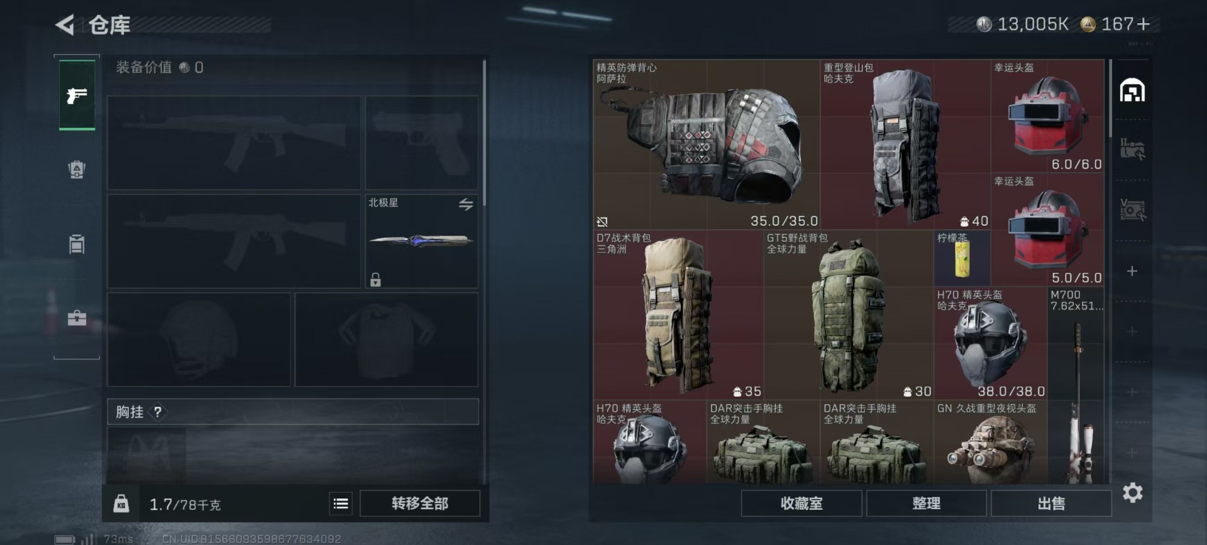Go back using the arrow beside 仓库
This screenshot has width=1207, height=545.
(65, 25)
